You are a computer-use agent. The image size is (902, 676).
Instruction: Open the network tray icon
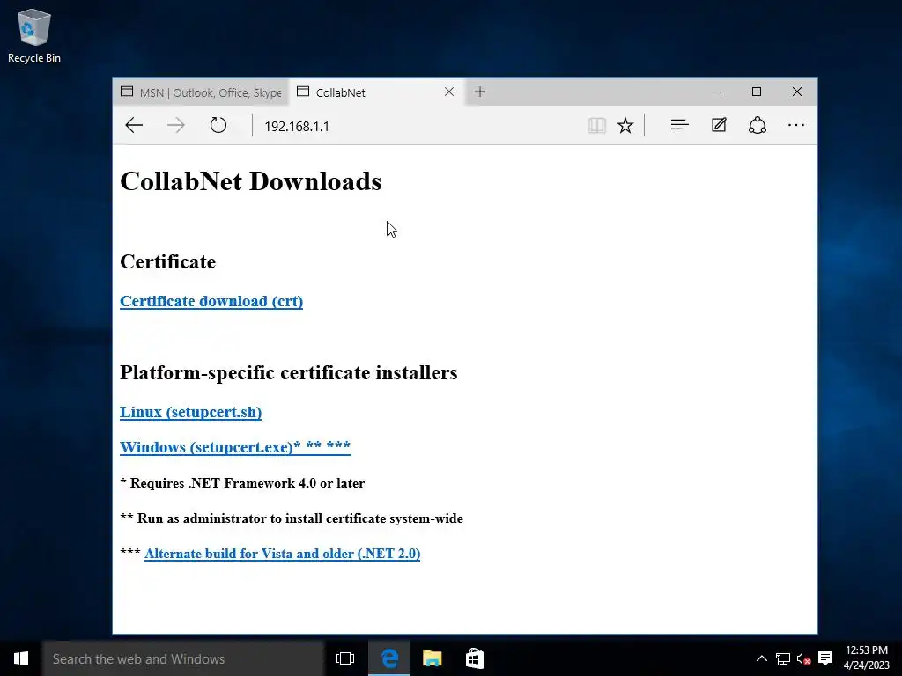coord(782,658)
